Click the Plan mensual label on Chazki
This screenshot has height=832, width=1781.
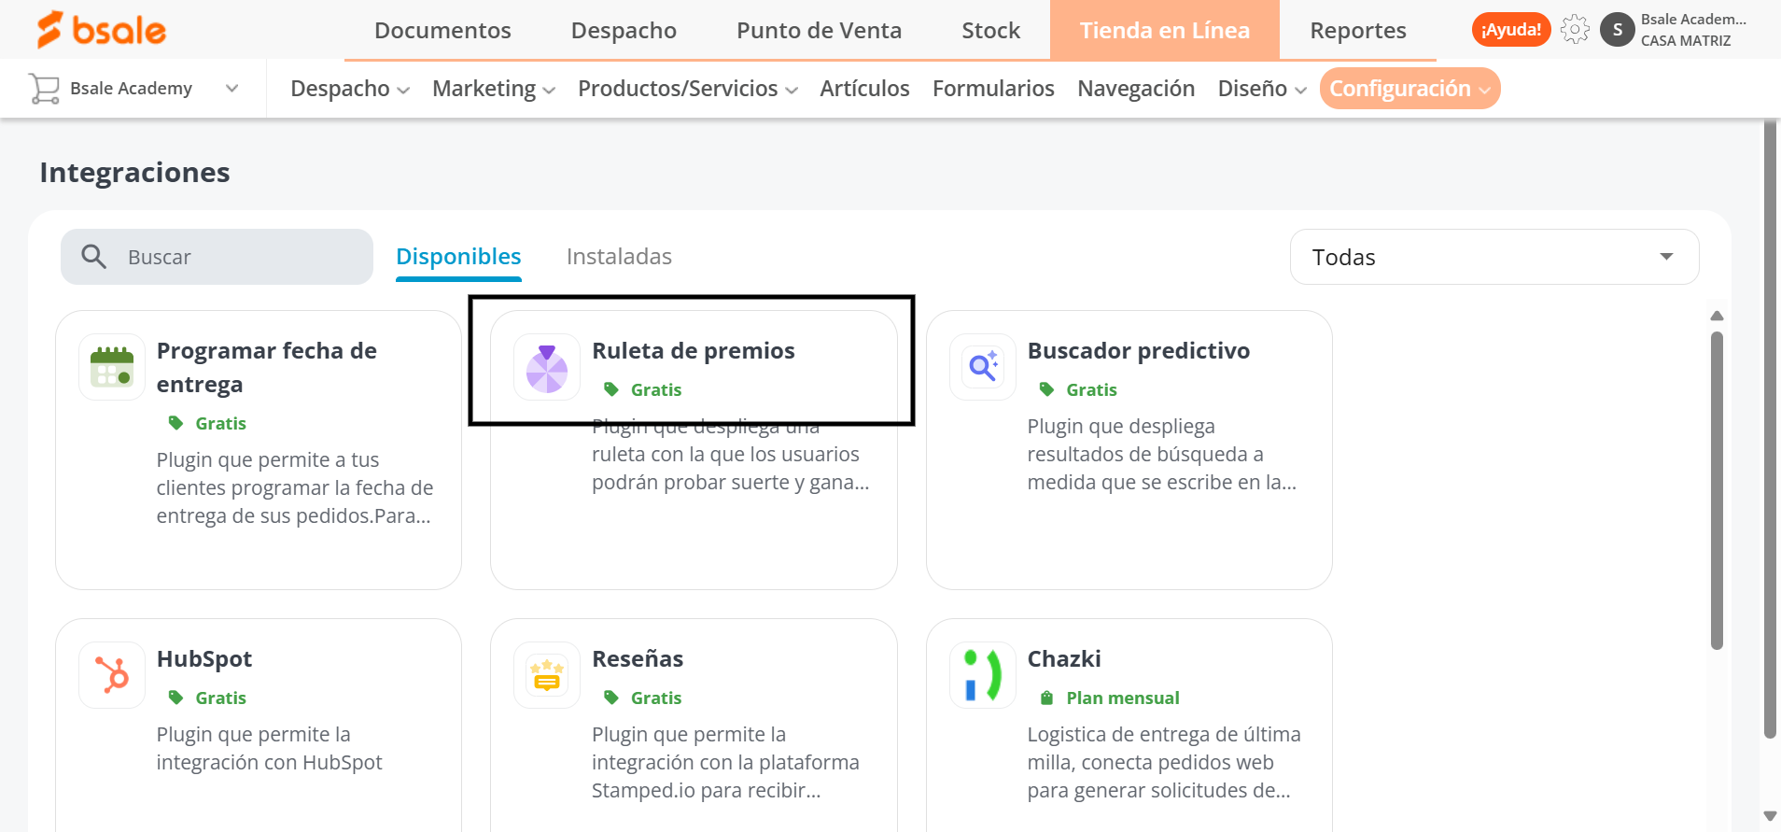[x=1123, y=698]
